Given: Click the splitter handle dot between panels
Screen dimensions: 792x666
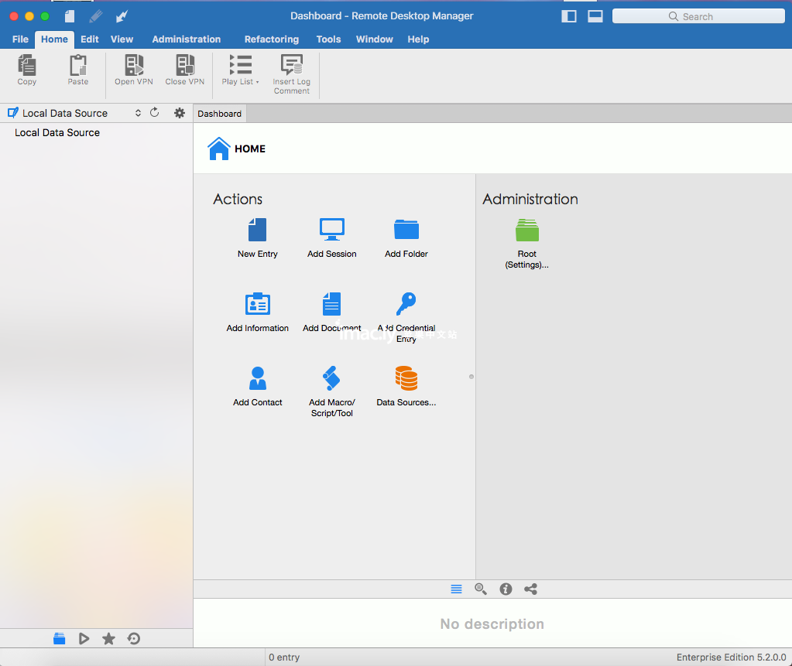Looking at the screenshot, I should 471,377.
